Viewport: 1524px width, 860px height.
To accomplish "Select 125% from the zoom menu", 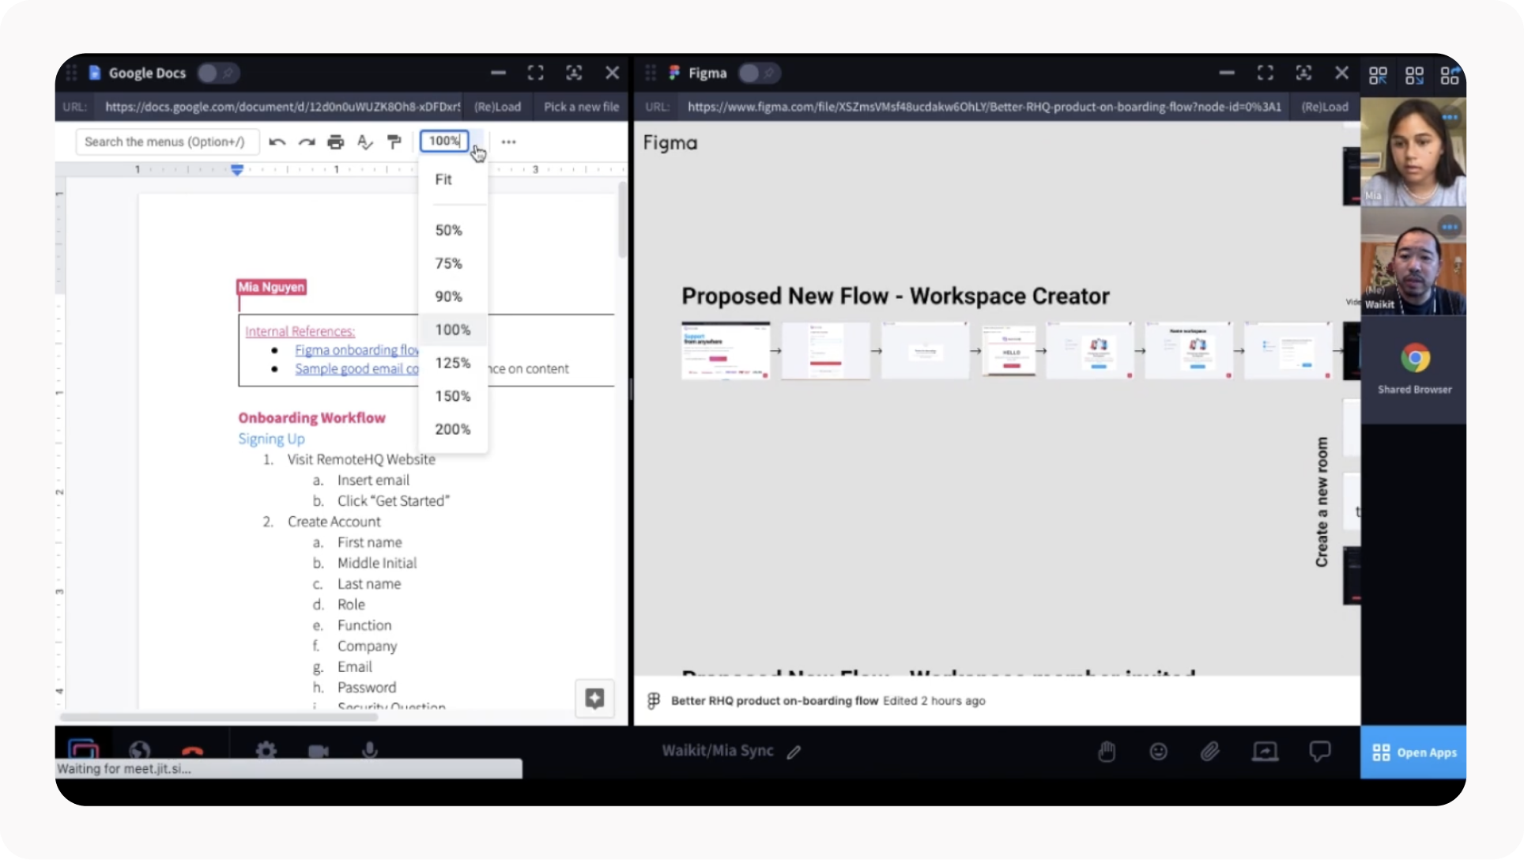I will [452, 363].
